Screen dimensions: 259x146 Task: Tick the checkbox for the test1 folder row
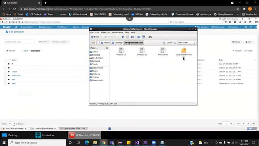5,84
